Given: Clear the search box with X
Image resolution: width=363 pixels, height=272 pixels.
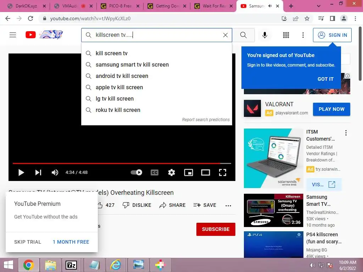Looking at the screenshot, I should click(x=225, y=35).
